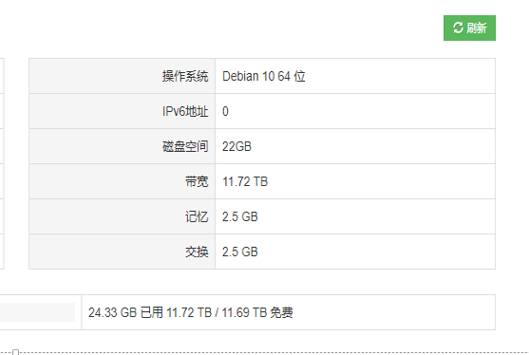Select the 交换 label cell
529x355 pixels.
tap(123, 252)
